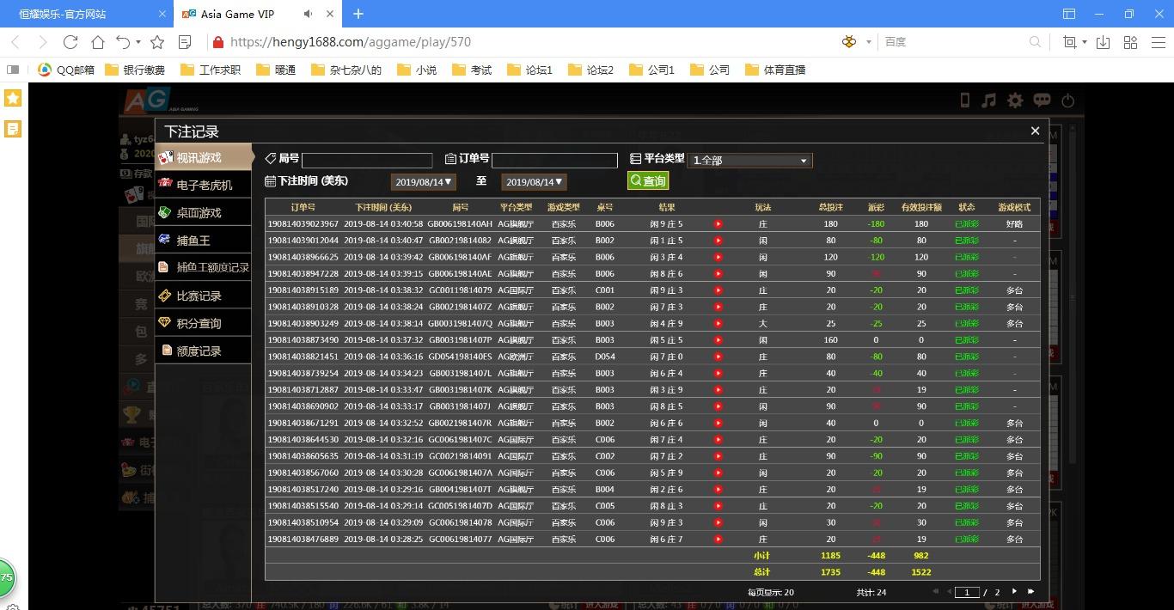Switch to the 捕鱼王 tab

pyautogui.click(x=193, y=241)
